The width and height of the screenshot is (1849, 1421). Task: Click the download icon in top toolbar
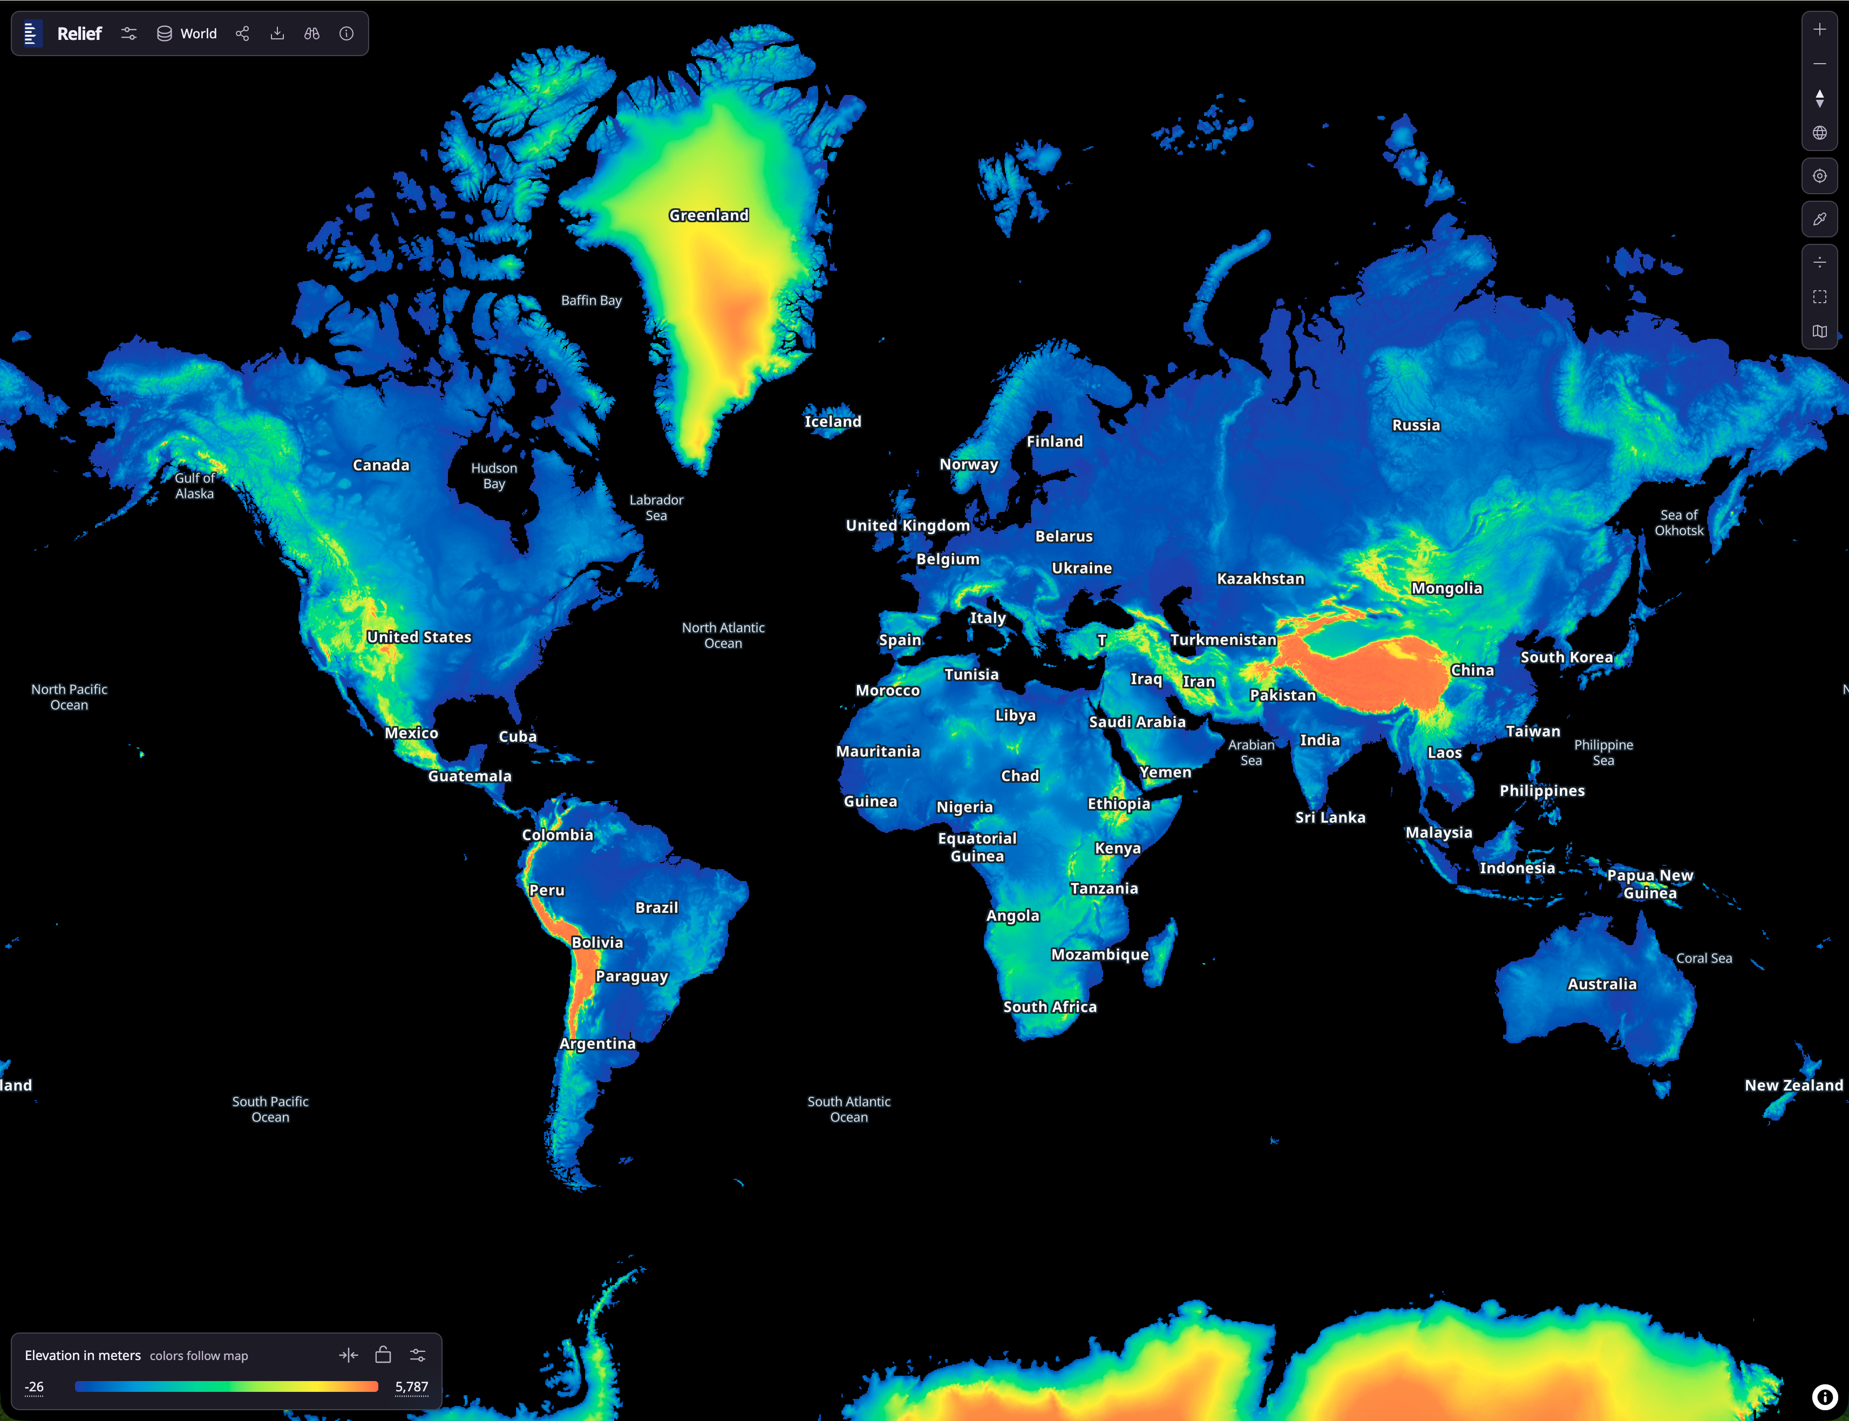tap(277, 34)
